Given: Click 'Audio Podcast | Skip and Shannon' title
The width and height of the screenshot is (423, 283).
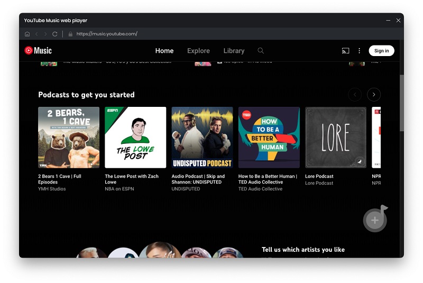Looking at the screenshot, I should [x=198, y=179].
